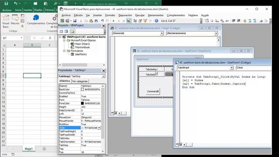Viewport: 279px width, 157px height.
Task: Click the Undo arrow in VBA toolbar
Action: coord(102,21)
